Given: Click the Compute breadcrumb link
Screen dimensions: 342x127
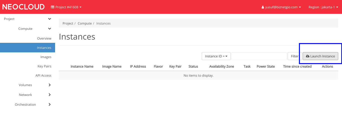Looking at the screenshot, I should (x=85, y=23).
